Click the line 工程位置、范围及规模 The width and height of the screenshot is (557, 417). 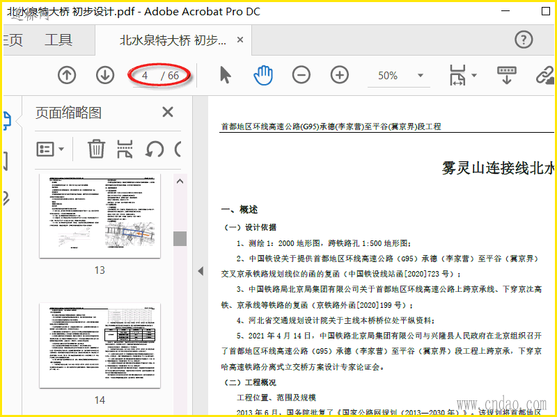click(276, 398)
